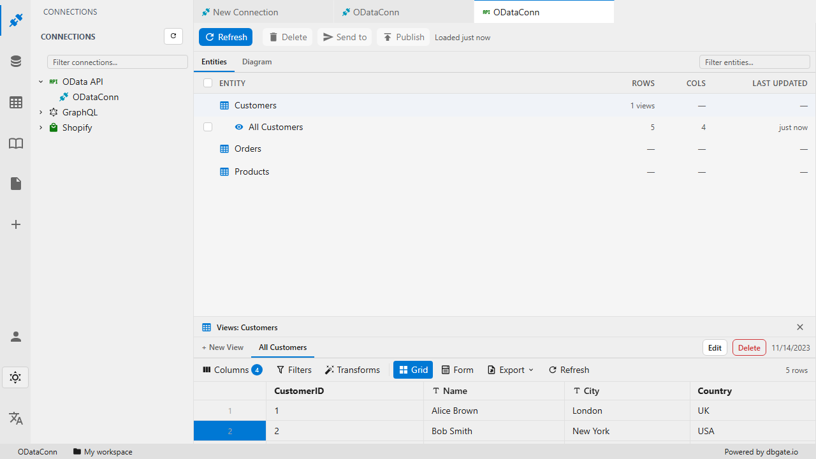
Task: Click the plus icon in sidebar
Action: click(16, 224)
